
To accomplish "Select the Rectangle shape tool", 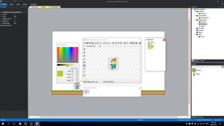I will [x=84, y=62].
